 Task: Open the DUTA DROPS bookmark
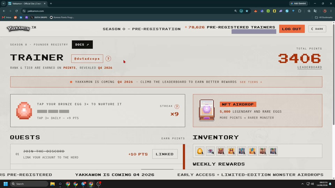(39, 17)
